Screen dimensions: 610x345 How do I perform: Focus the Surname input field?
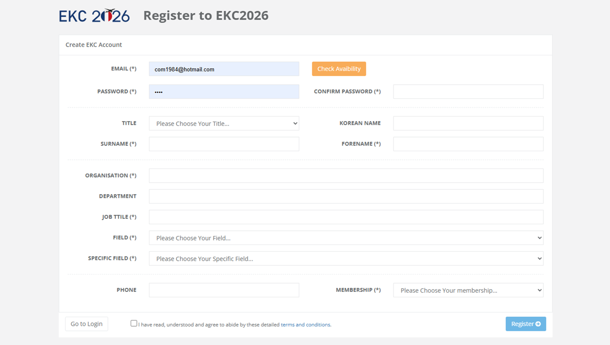coord(224,144)
